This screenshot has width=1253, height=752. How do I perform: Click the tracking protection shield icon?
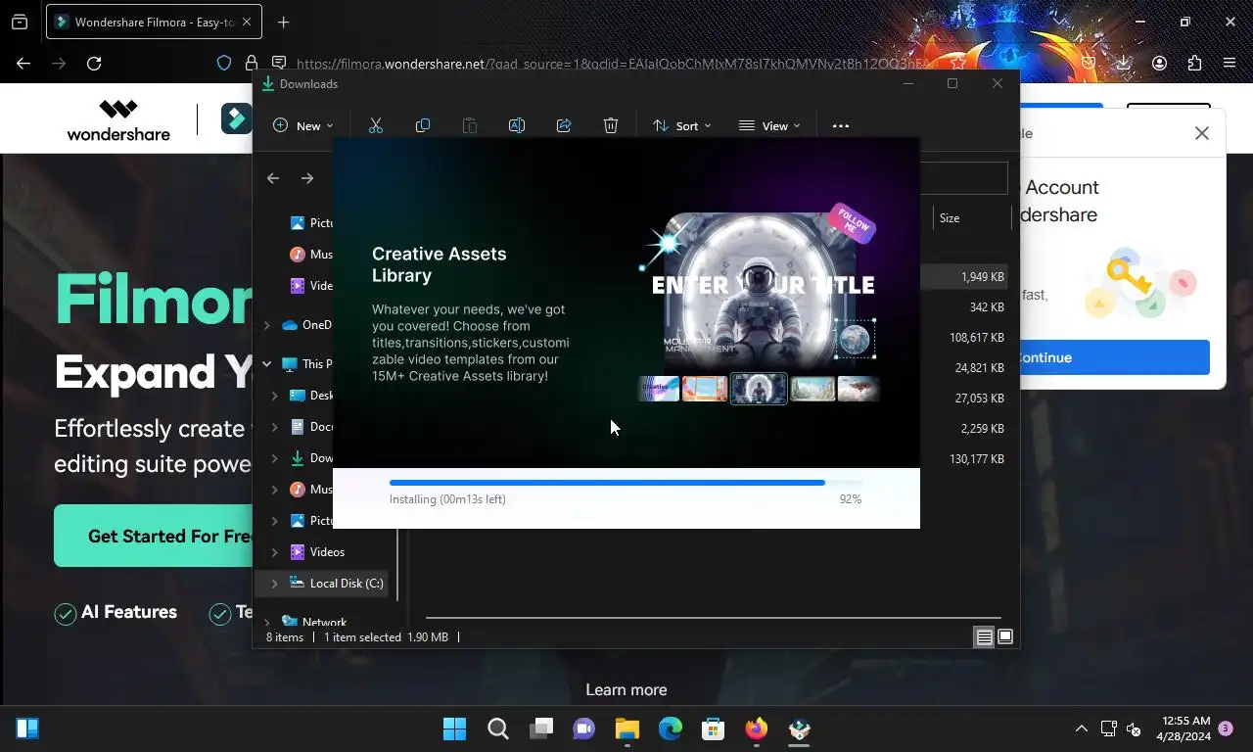224,63
